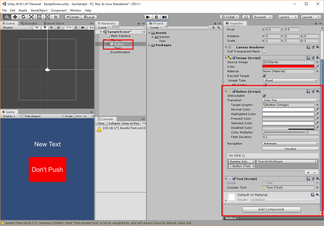Open the Assets menu
The width and height of the screenshot is (324, 226).
pos(23,10)
